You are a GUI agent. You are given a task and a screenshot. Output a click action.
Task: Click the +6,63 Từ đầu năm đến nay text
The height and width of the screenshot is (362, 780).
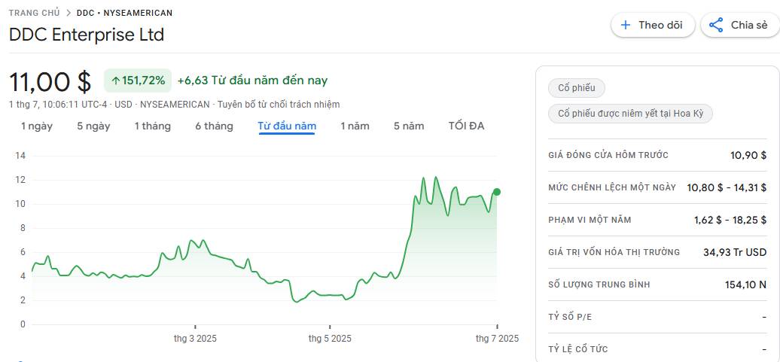click(252, 81)
